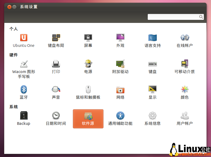
Task: Open the 显示 display icon
Action: click(153, 89)
